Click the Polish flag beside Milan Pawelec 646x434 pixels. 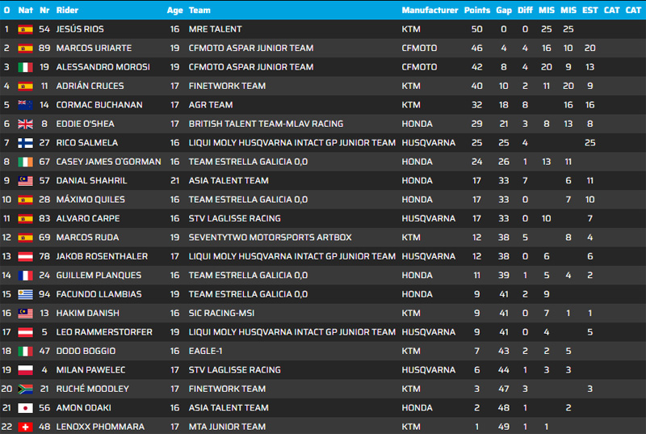point(25,370)
